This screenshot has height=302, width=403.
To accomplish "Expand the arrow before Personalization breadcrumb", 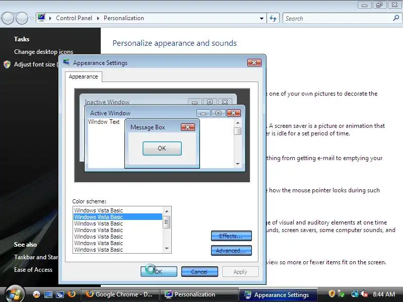I will click(98, 18).
